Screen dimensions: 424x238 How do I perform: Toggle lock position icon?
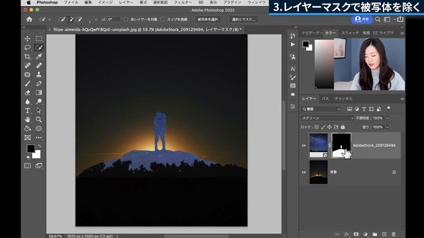pos(329,127)
